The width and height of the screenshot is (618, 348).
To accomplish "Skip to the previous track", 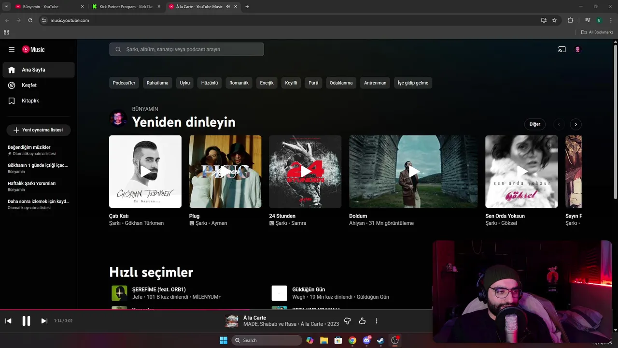I will click(x=8, y=321).
